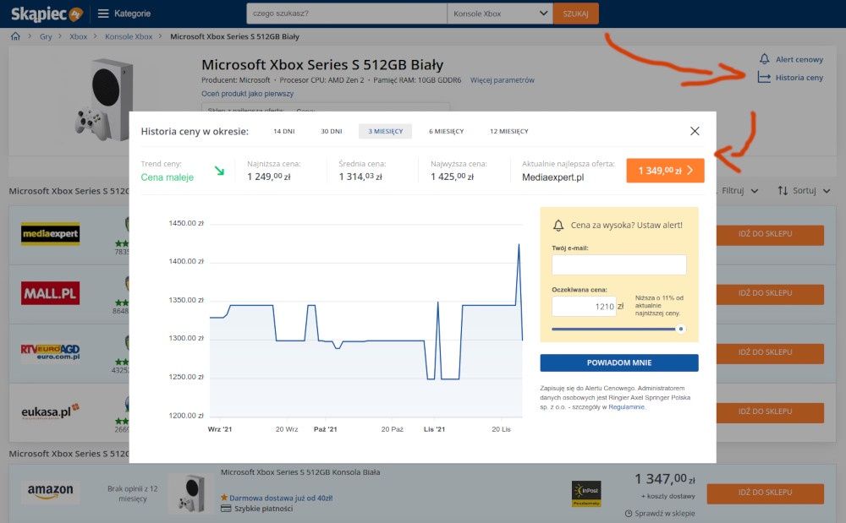The width and height of the screenshot is (846, 523).
Task: Open the Kategorie hamburger menu
Action: click(x=103, y=14)
